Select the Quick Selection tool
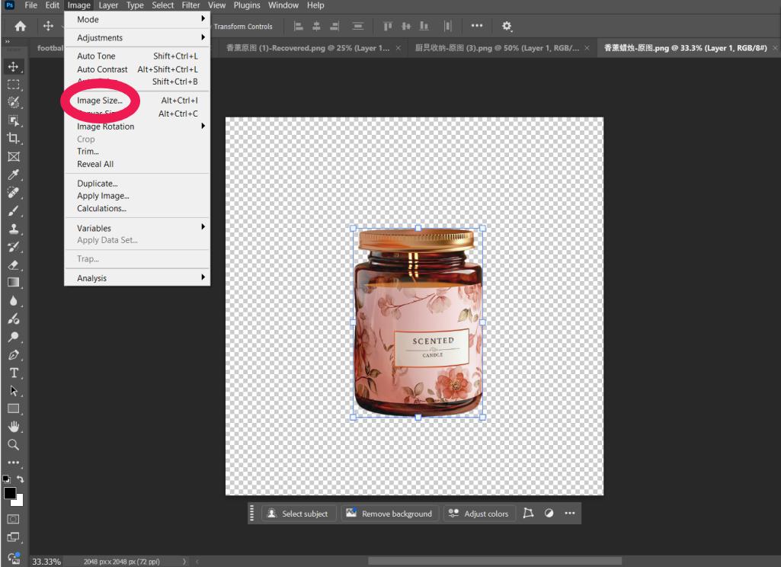 14,103
